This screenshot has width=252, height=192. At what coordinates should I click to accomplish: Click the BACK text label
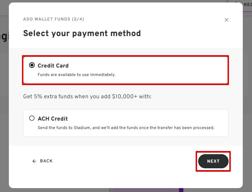[x=46, y=161]
